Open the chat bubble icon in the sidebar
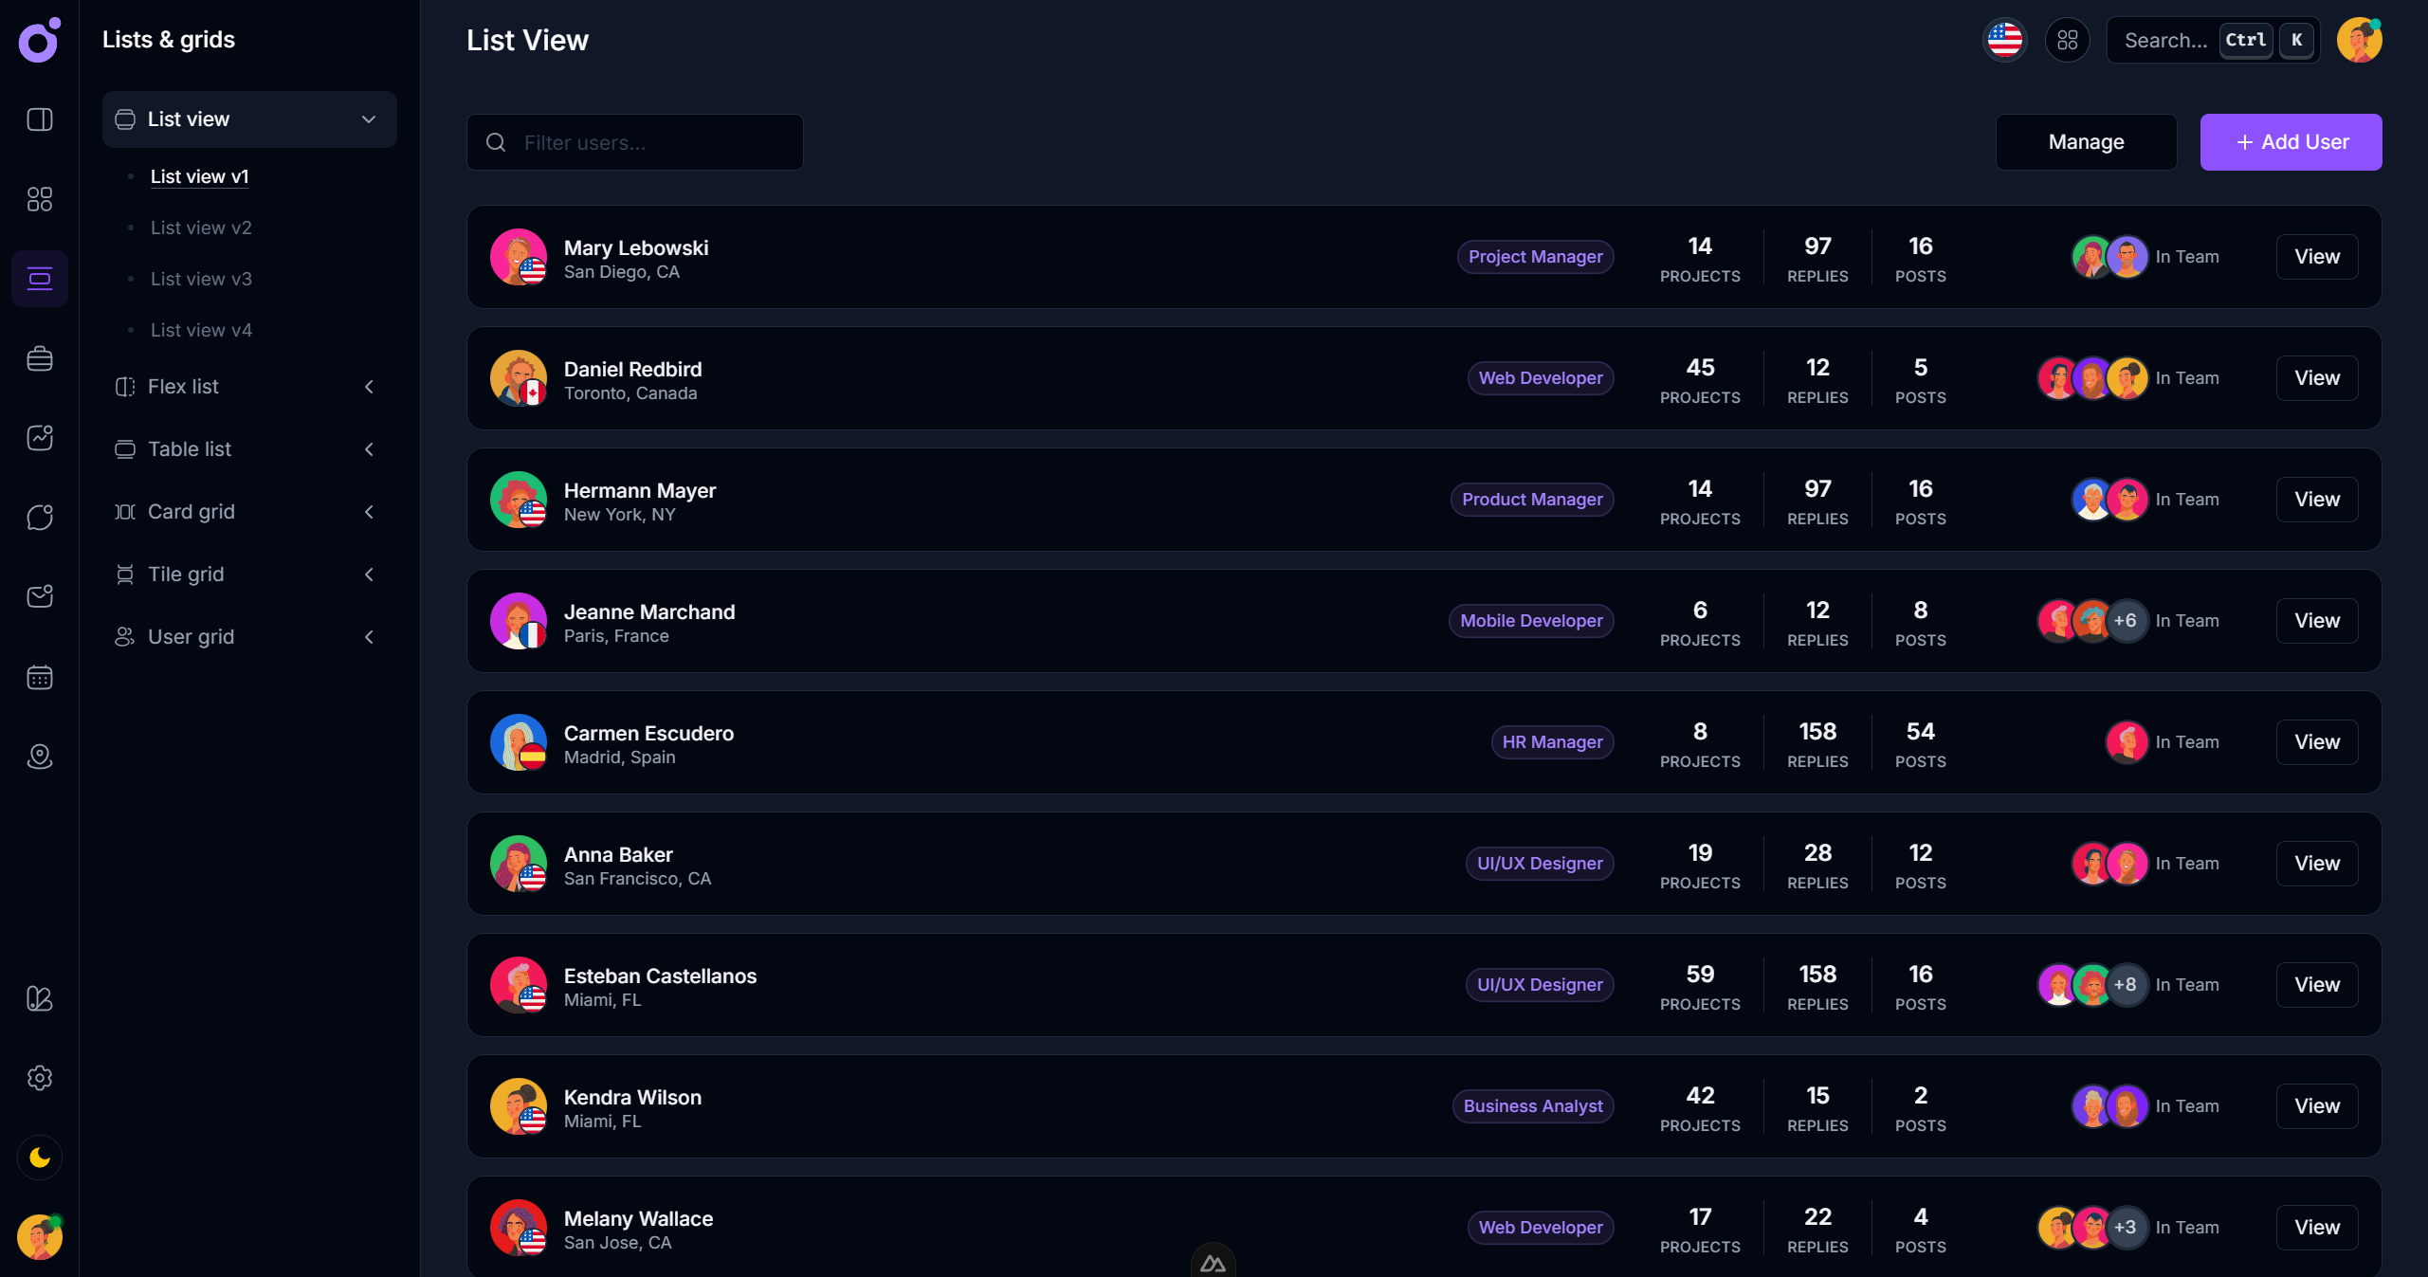 point(39,517)
